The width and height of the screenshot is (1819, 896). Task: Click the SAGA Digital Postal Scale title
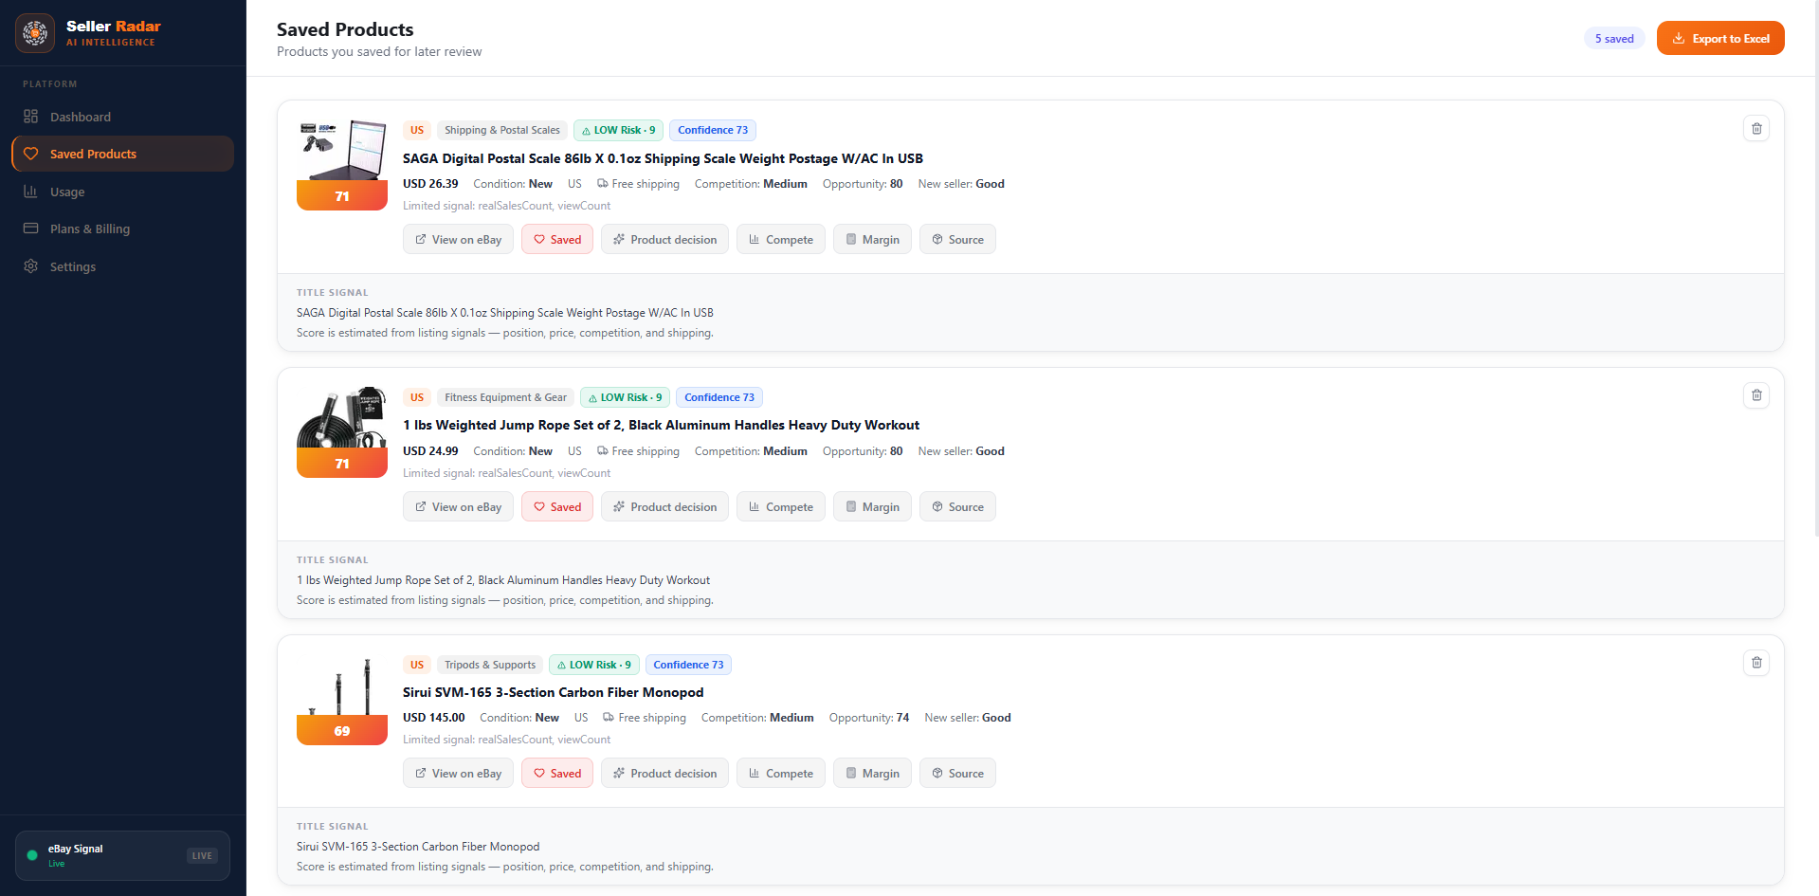click(x=663, y=158)
